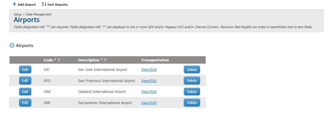The image size is (324, 119).
Task: Delete San Jose International Airport
Action: (x=192, y=70)
